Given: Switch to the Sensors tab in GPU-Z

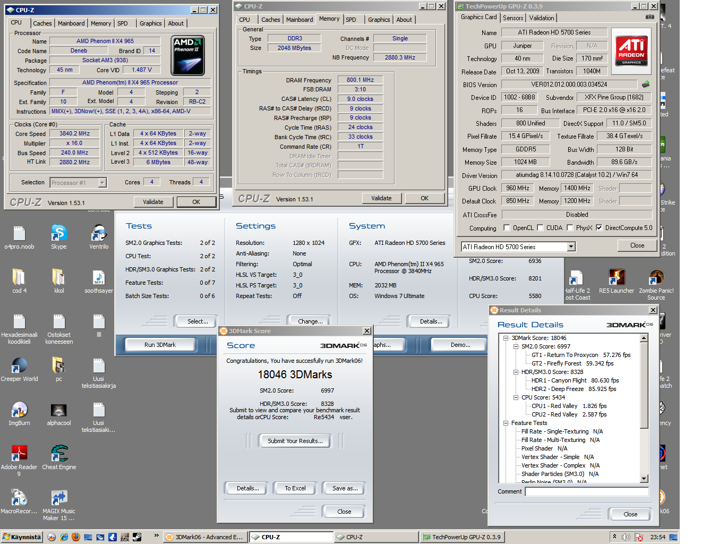Looking at the screenshot, I should tap(513, 18).
